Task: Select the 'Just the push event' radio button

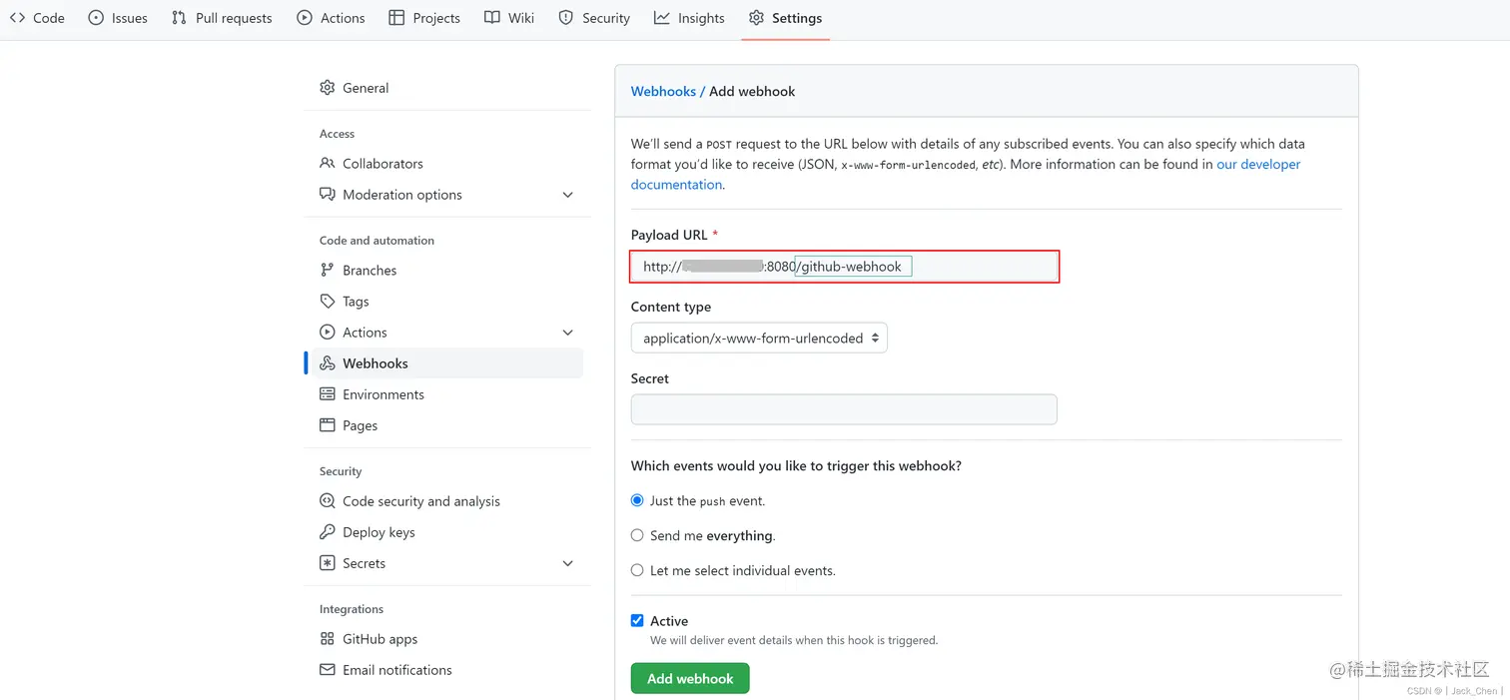Action: click(x=637, y=500)
